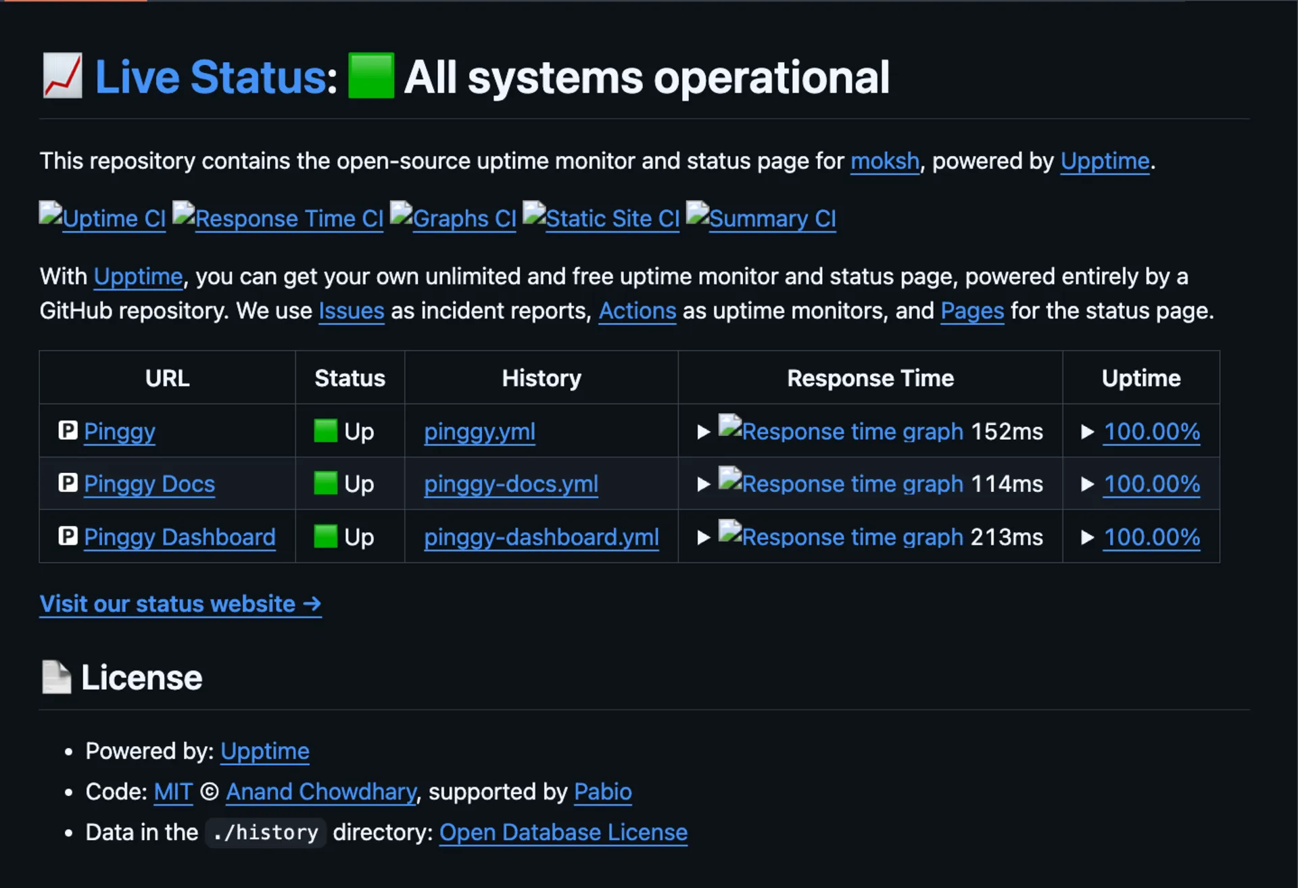Click the chart icon next to Live Status

coord(62,76)
